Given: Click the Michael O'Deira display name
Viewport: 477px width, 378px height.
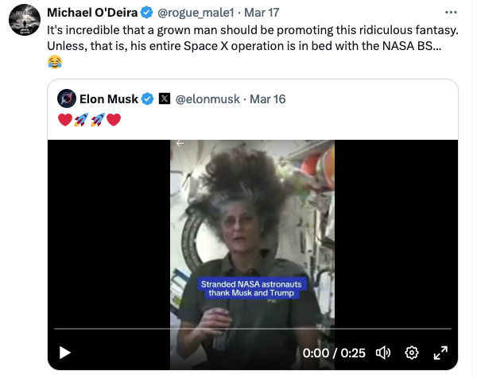Looking at the screenshot, I should pos(92,13).
